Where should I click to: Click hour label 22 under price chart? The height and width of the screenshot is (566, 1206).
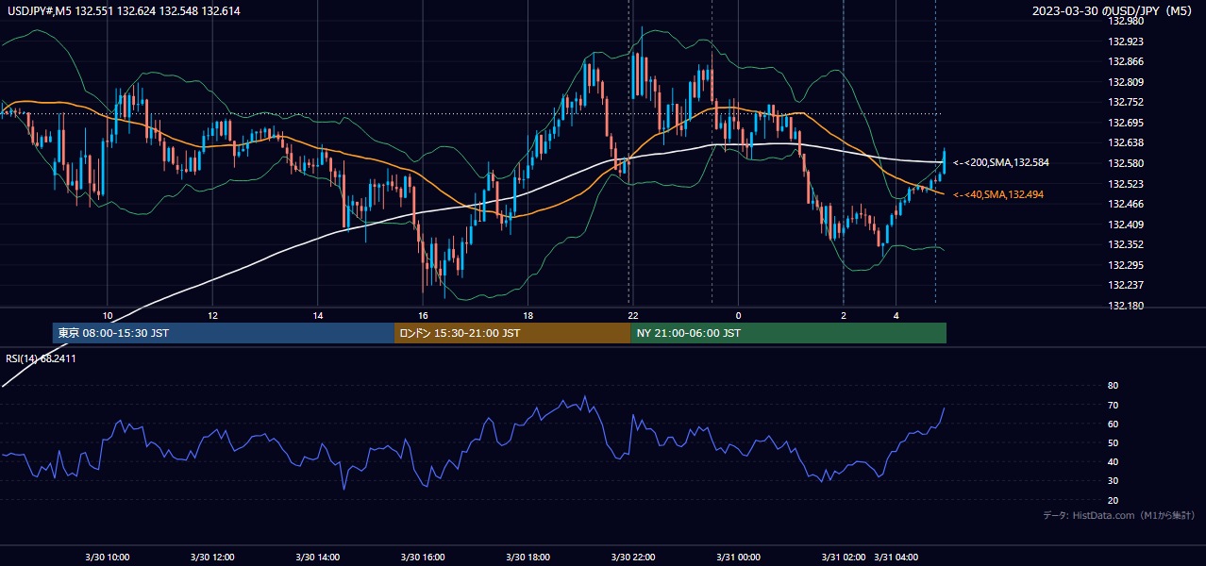point(633,315)
